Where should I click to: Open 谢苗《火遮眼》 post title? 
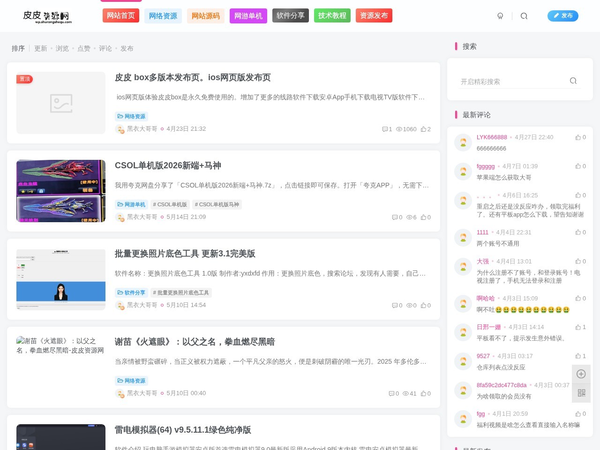tap(195, 342)
